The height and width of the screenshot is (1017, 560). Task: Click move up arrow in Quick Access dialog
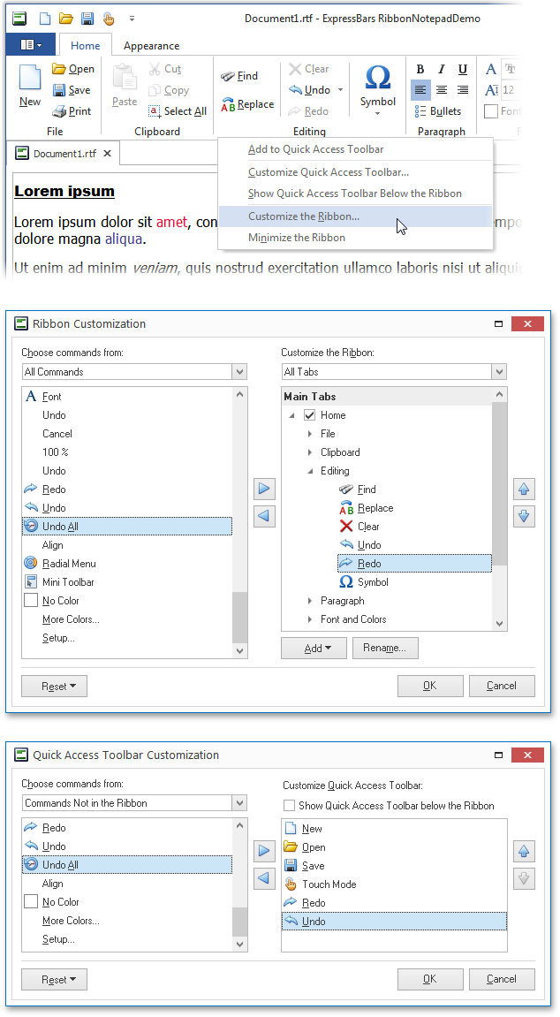(x=524, y=850)
